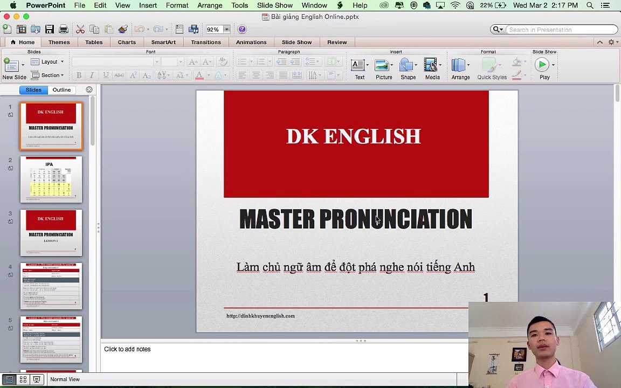The width and height of the screenshot is (621, 388).
Task: Click the Copy icon in toolbar
Action: tap(94, 29)
